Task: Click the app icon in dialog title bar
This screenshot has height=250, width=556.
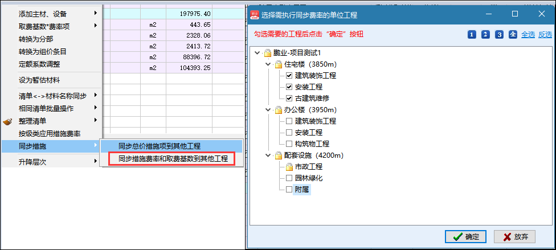Action: [255, 13]
